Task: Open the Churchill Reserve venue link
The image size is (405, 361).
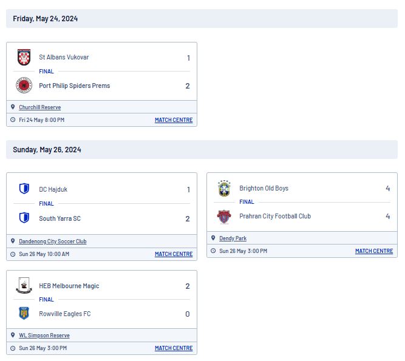Action: 40,107
